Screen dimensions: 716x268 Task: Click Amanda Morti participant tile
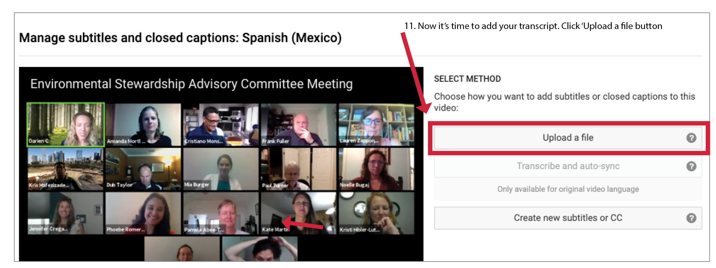[x=143, y=124]
